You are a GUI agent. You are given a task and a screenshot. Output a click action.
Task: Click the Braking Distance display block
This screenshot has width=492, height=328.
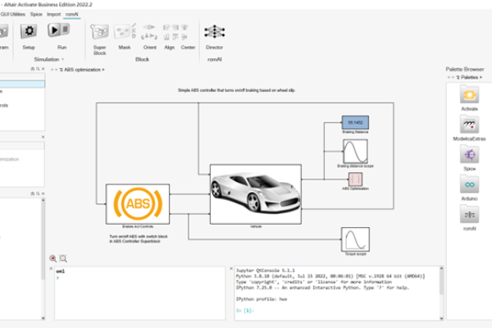coord(355,122)
